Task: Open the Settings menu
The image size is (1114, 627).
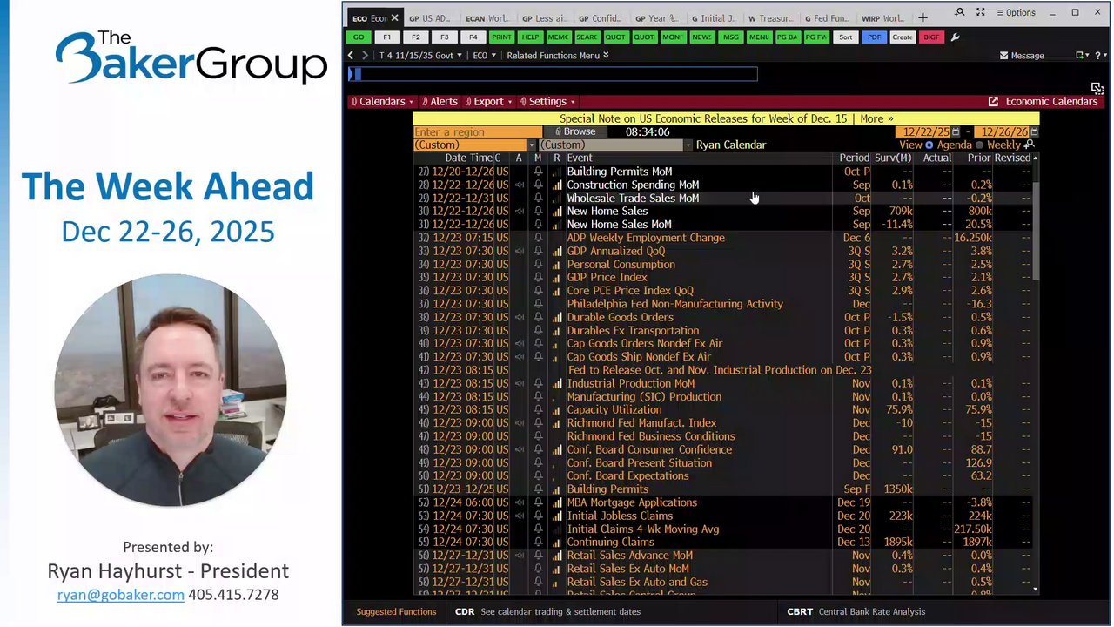Action: click(547, 101)
